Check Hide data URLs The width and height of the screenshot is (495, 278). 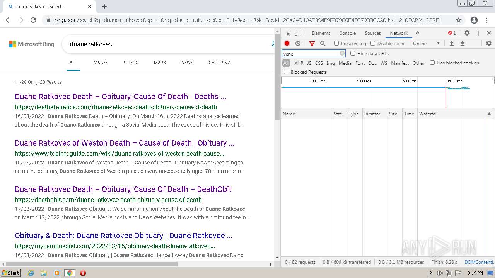click(353, 53)
